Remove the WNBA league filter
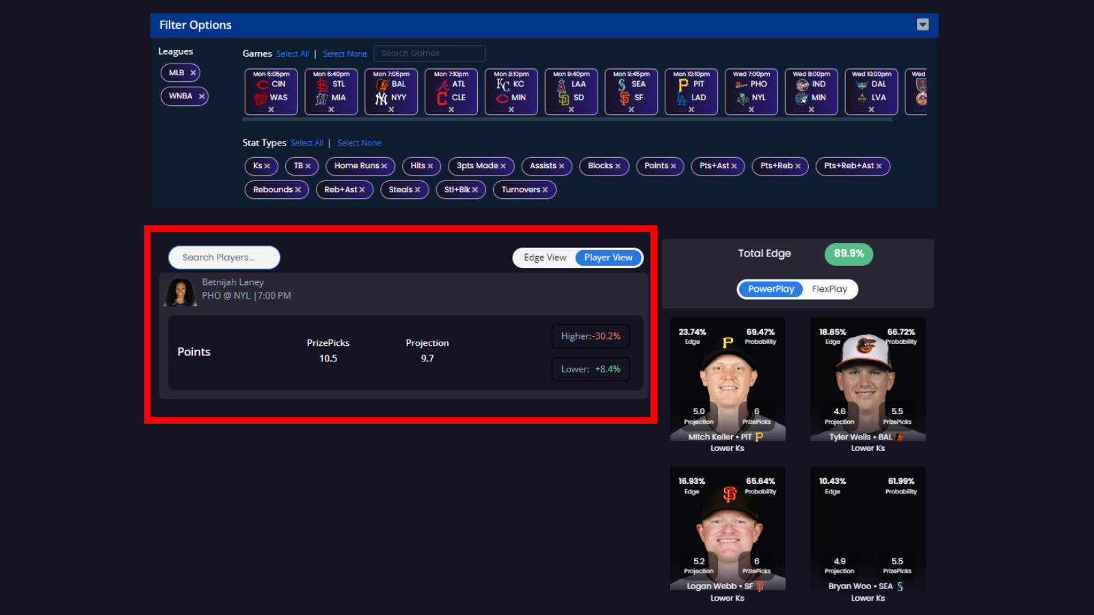This screenshot has height=615, width=1094. pyautogui.click(x=201, y=96)
